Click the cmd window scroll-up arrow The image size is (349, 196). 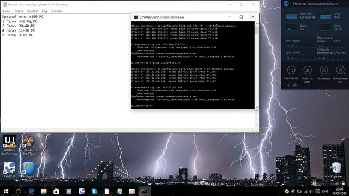pos(256,23)
